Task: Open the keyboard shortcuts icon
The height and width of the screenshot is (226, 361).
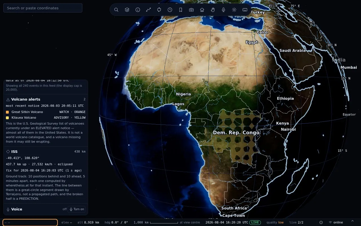Action: click(245, 10)
